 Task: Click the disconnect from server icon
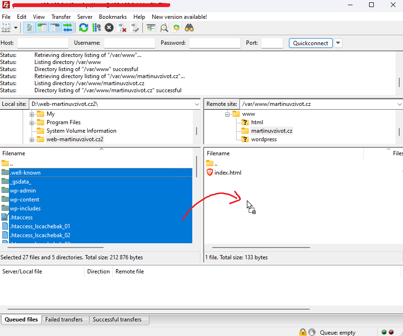click(x=122, y=28)
